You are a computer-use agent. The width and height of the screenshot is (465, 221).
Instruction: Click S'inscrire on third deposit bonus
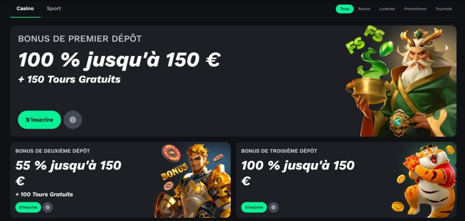[254, 207]
